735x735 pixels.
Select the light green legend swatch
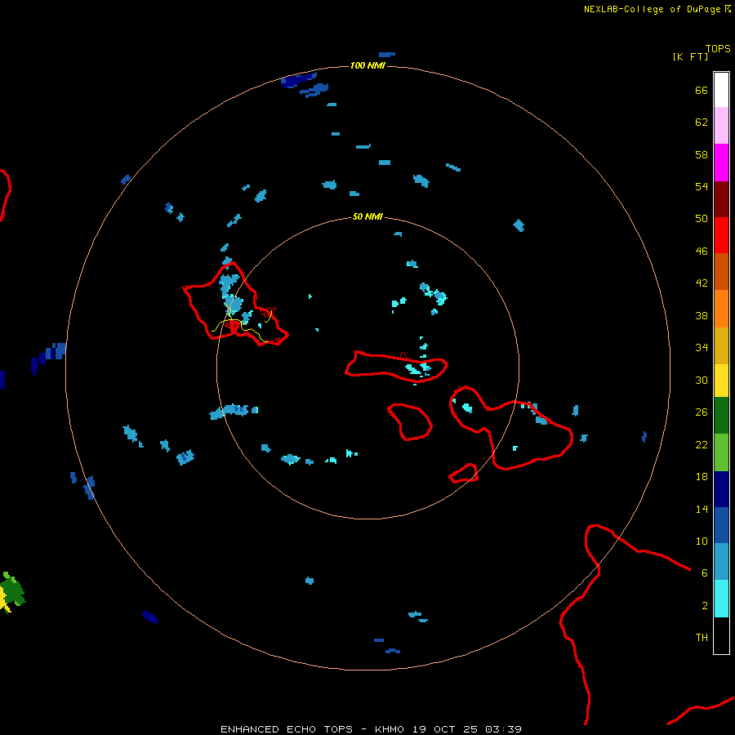pos(721,452)
